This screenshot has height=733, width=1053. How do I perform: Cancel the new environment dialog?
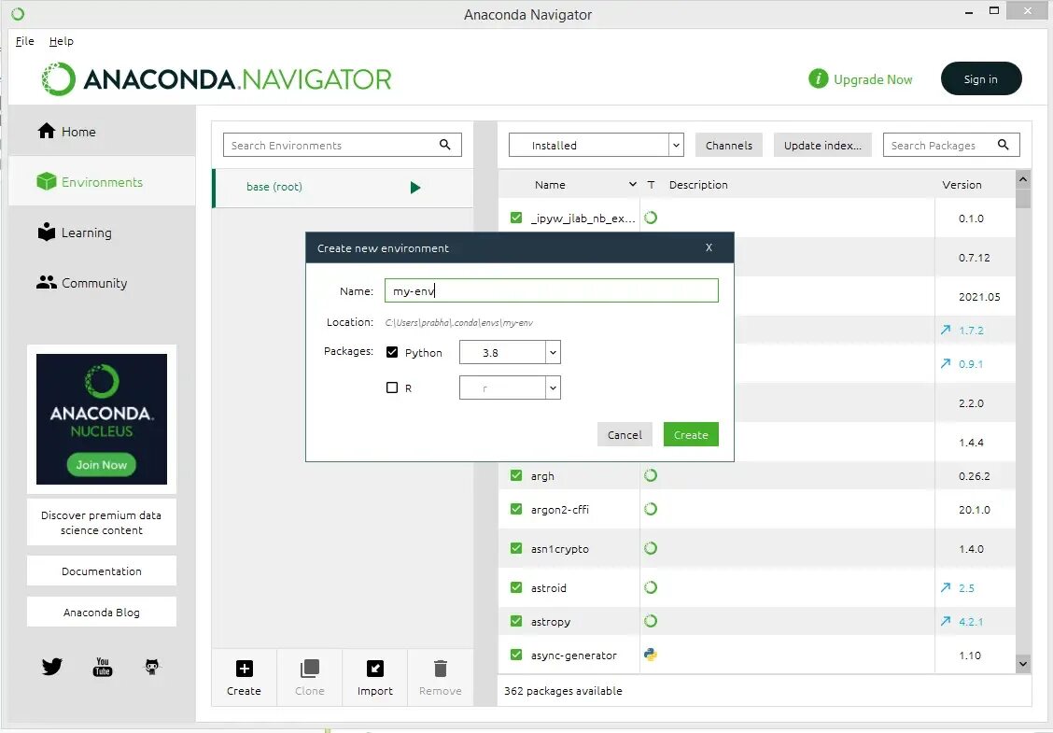[625, 435]
